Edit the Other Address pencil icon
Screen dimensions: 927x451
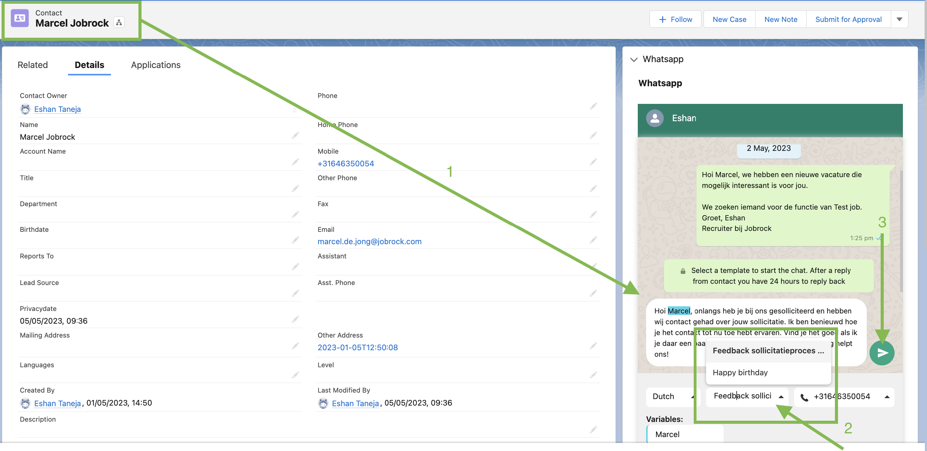point(593,346)
